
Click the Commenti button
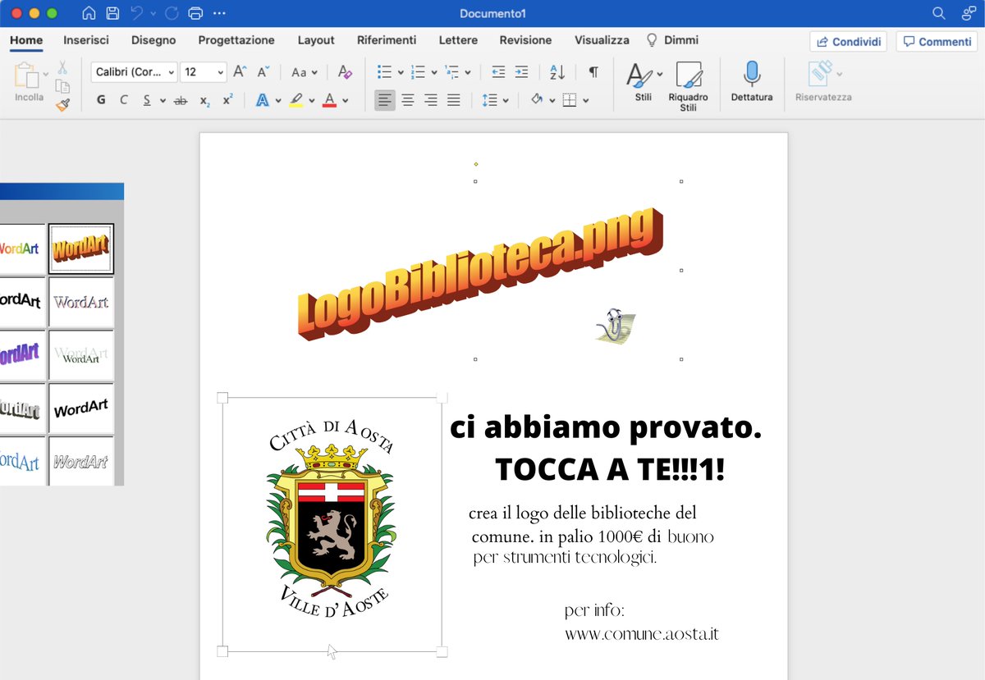coord(937,41)
